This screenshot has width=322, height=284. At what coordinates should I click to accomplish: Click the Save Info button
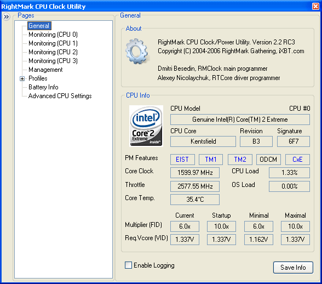293,268
